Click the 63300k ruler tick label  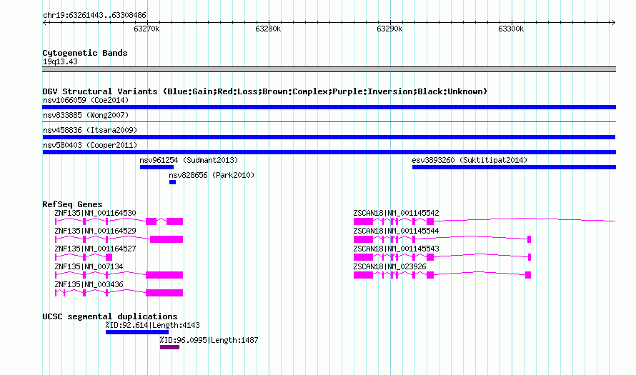(x=511, y=29)
